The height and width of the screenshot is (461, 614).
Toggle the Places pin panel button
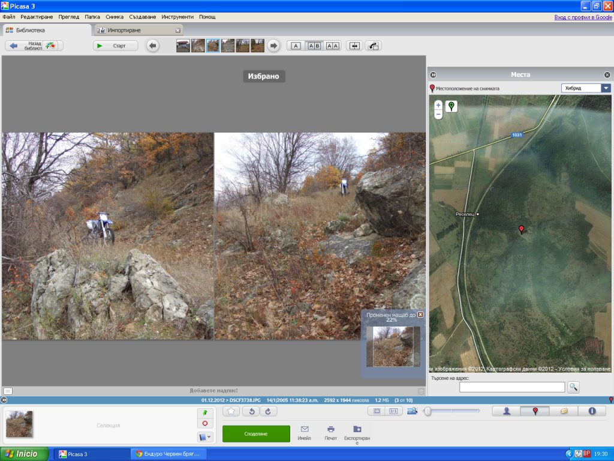tap(535, 411)
